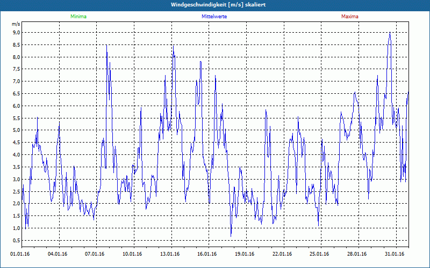Click the 0,5 y-axis label
This screenshot has width=430, height=268.
[x=17, y=241]
